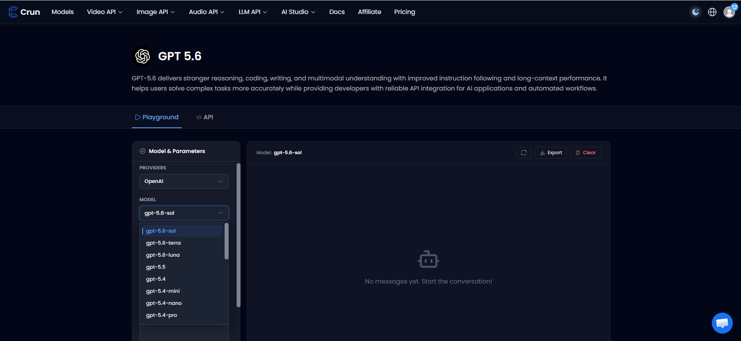This screenshot has width=741, height=341.
Task: Click the robot icon in empty chat
Action: [x=429, y=259]
